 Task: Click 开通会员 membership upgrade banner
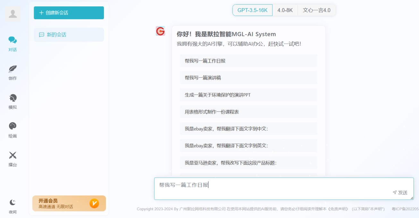click(x=61, y=203)
